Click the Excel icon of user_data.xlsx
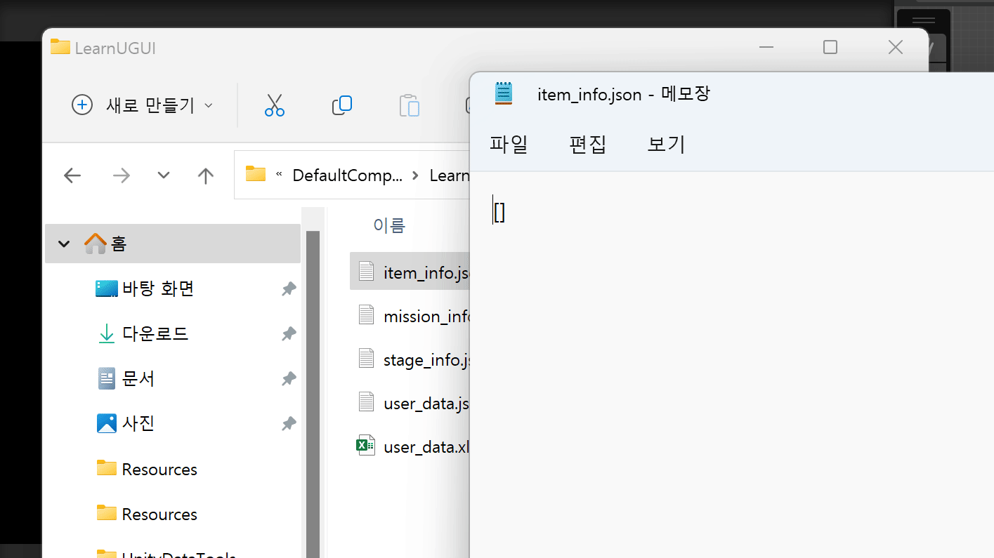Viewport: 994px width, 558px height. click(x=366, y=446)
